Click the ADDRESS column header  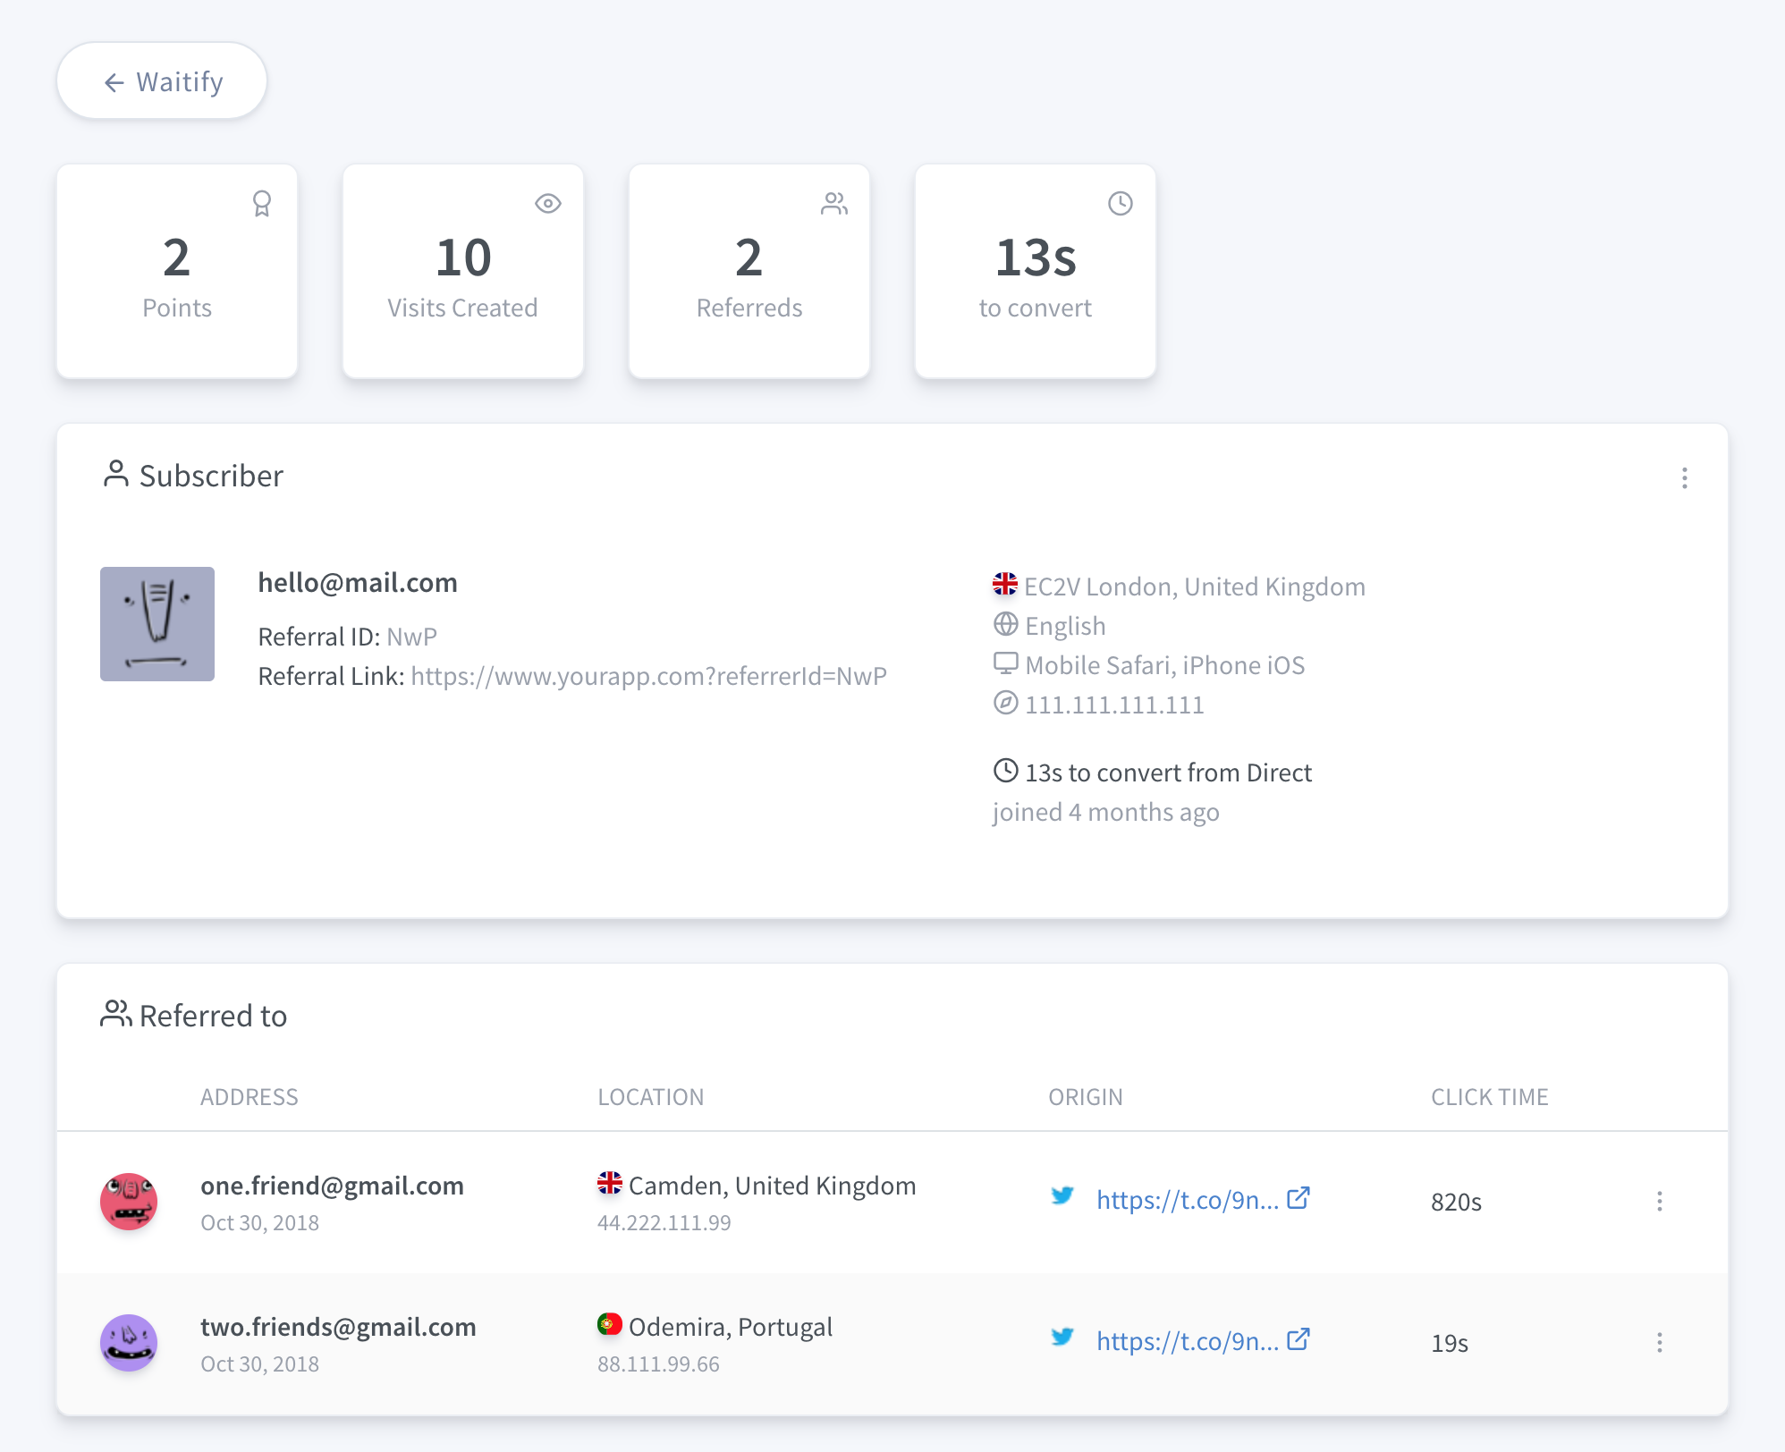249,1097
